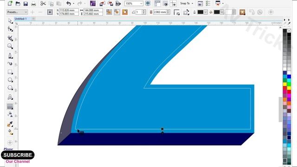Toggle Inside Contour button
297x167 pixels.
[117, 12]
